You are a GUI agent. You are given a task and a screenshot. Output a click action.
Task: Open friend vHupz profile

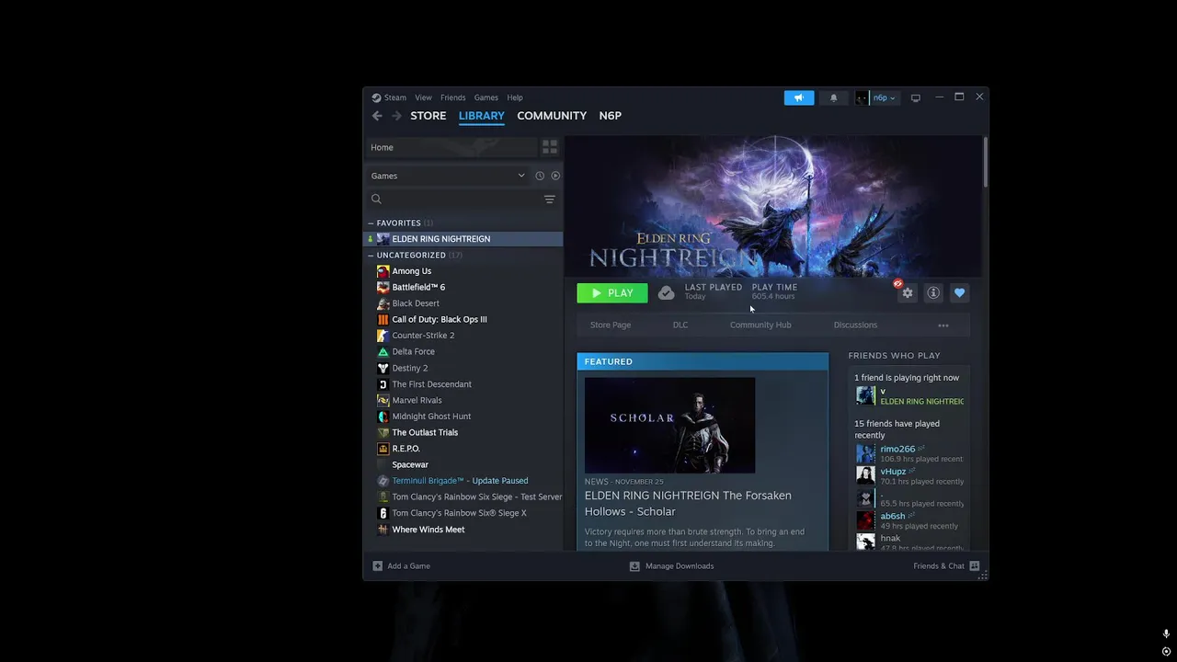[893, 472]
